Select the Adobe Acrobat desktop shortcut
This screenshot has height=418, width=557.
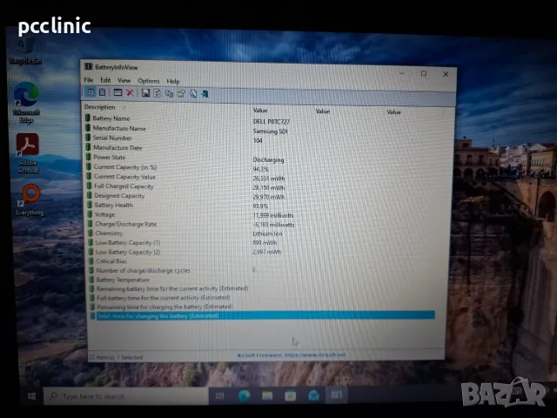[28, 153]
